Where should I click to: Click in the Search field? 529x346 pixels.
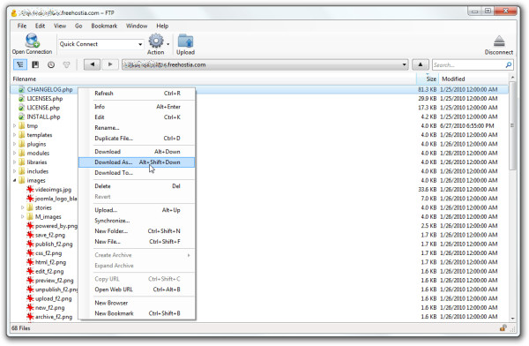468,64
